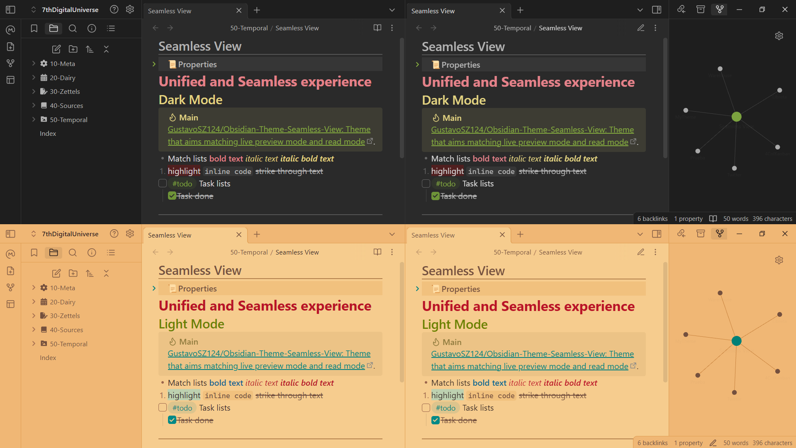Toggle left sidebar in dark window
The height and width of the screenshot is (448, 796).
(10, 10)
